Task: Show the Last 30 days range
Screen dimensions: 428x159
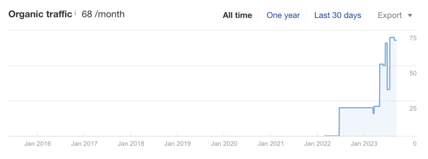Action: (x=338, y=15)
